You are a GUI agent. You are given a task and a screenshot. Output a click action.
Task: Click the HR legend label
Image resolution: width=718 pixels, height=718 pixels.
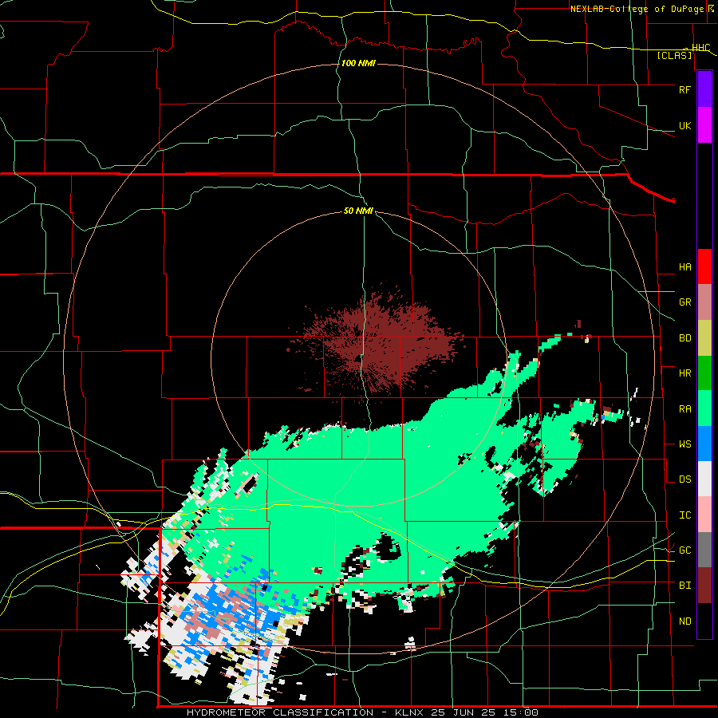[684, 373]
